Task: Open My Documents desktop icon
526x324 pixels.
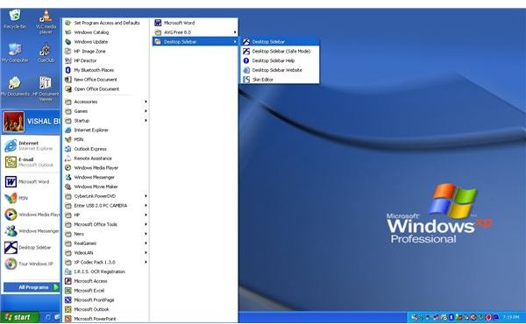Action: click(x=15, y=86)
